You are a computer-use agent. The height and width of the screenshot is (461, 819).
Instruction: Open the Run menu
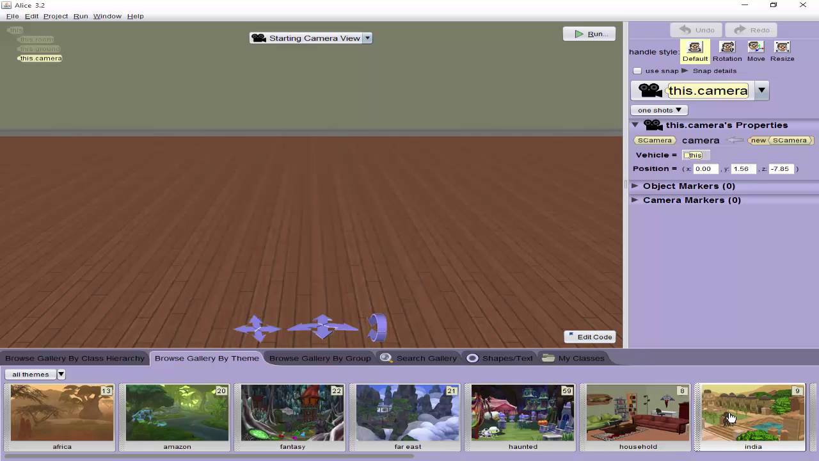click(81, 16)
